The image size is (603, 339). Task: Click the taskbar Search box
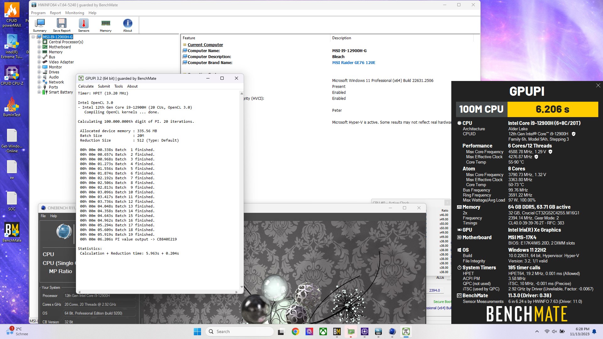click(239, 331)
